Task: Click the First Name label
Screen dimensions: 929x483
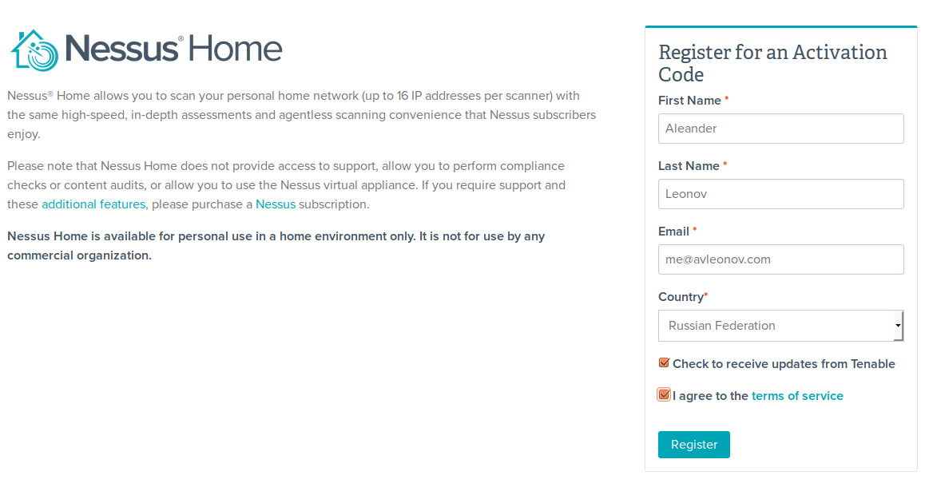Action: click(689, 101)
